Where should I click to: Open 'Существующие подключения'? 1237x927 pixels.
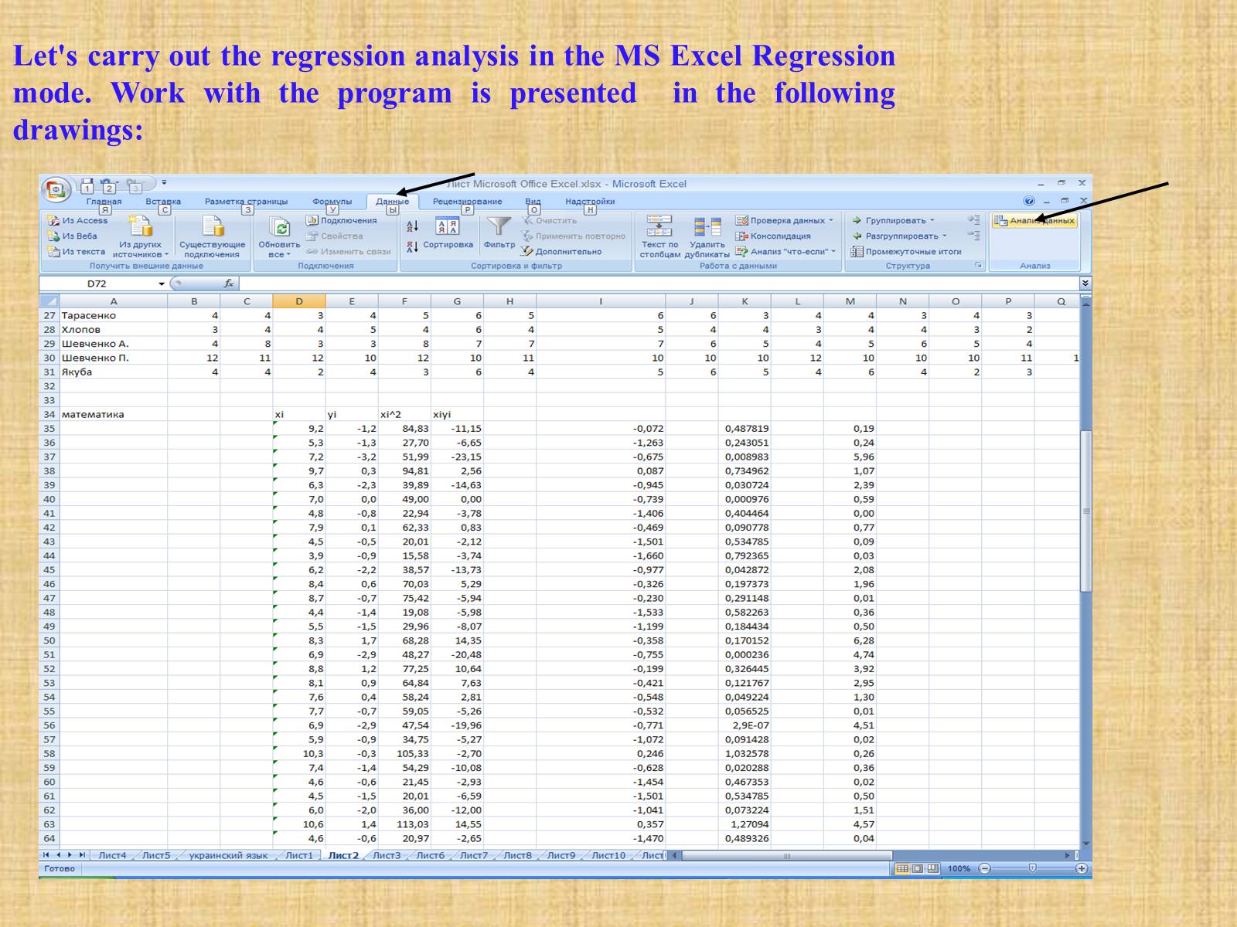212,236
